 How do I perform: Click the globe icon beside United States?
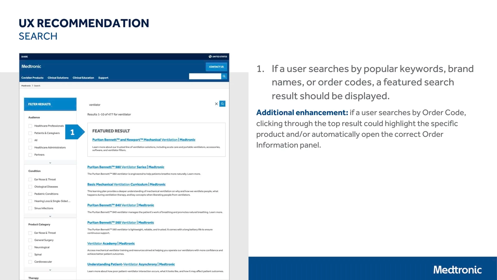[210, 57]
